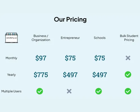Click the Yearly row label
Image resolution: width=140 pixels, height=112 pixels.
(x=11, y=75)
